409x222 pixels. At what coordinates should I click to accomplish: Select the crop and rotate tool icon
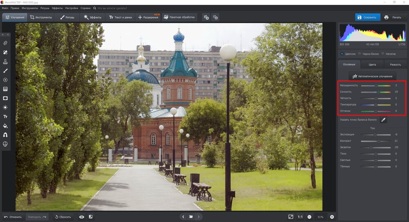[5, 43]
